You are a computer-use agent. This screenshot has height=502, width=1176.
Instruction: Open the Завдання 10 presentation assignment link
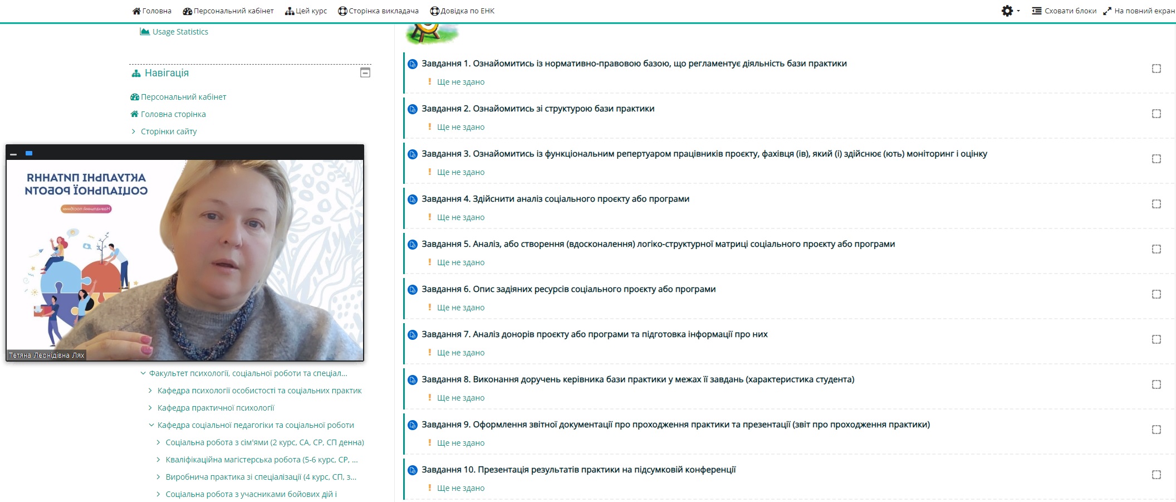point(578,470)
